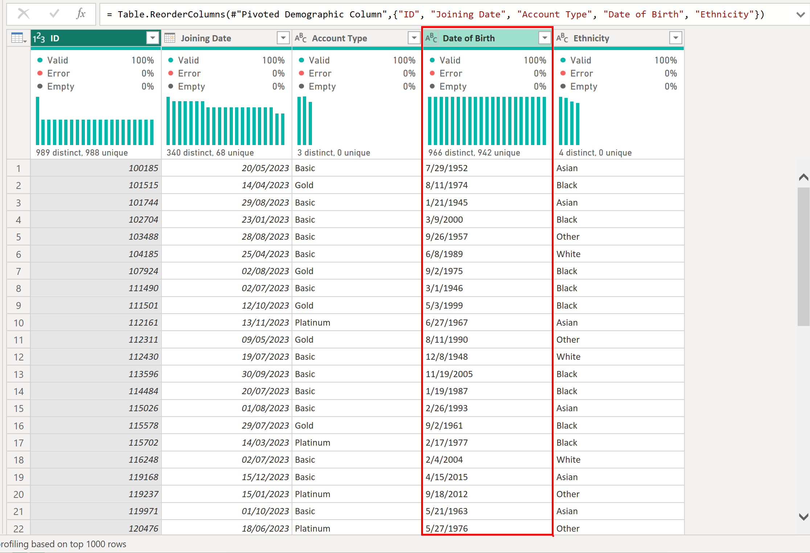The image size is (810, 553).
Task: Click the Date of Birth column type icon
Action: pyautogui.click(x=431, y=38)
